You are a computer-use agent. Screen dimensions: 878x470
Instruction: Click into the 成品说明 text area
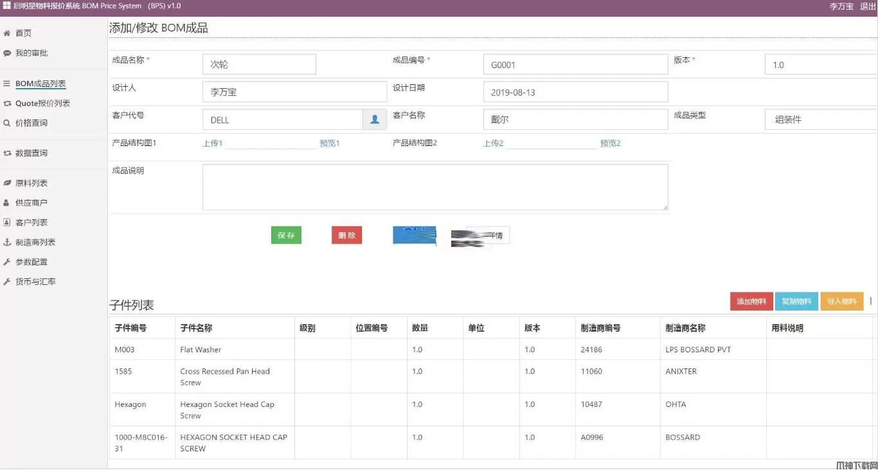click(435, 187)
